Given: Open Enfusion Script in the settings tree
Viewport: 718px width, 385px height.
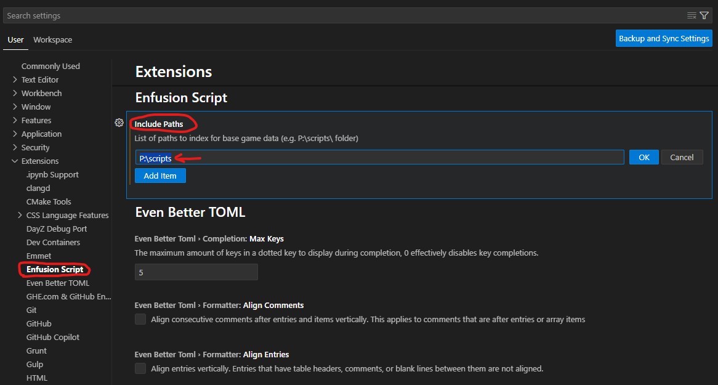Looking at the screenshot, I should tap(55, 270).
